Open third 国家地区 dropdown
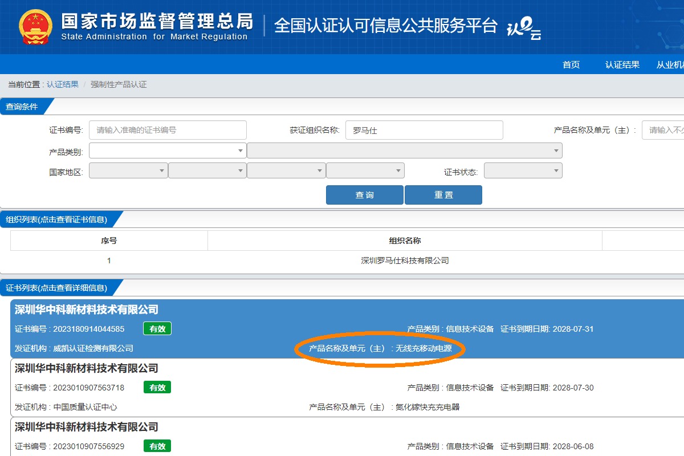Viewport: 684px width, 456px height. coord(286,170)
